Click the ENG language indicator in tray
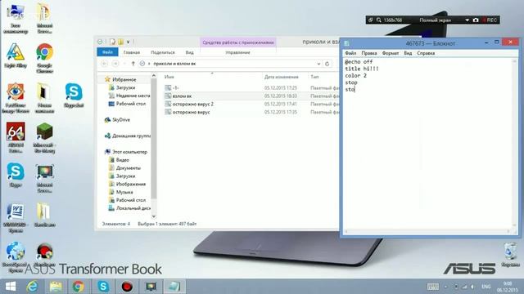This screenshot has height=294, width=524. [x=486, y=287]
